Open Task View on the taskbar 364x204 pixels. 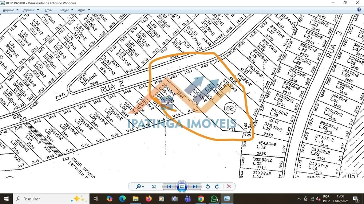pos(96,199)
